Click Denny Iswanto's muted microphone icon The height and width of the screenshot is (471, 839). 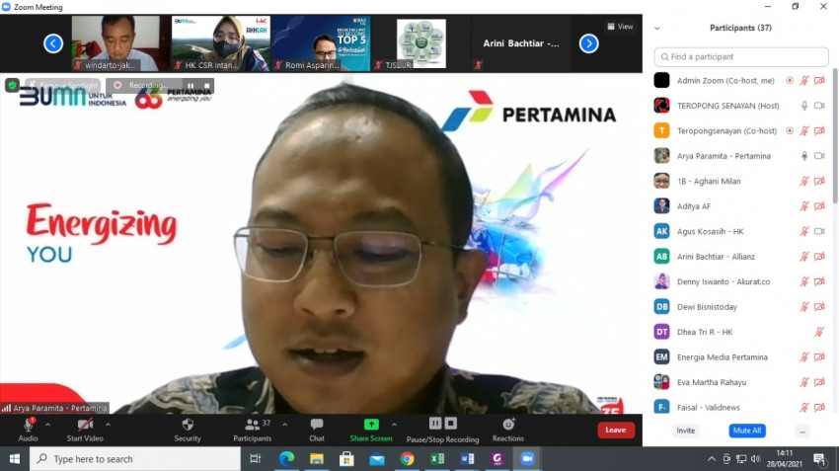(x=804, y=281)
